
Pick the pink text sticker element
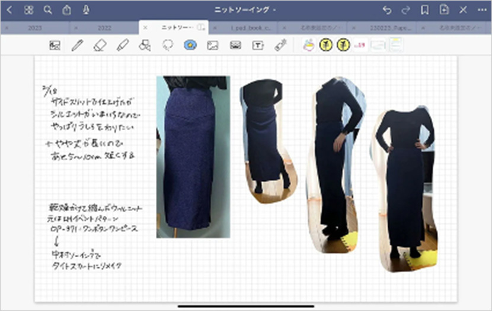coord(360,45)
